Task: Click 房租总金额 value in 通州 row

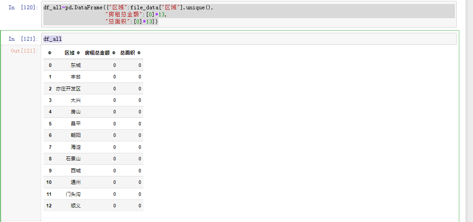Action: coord(115,183)
